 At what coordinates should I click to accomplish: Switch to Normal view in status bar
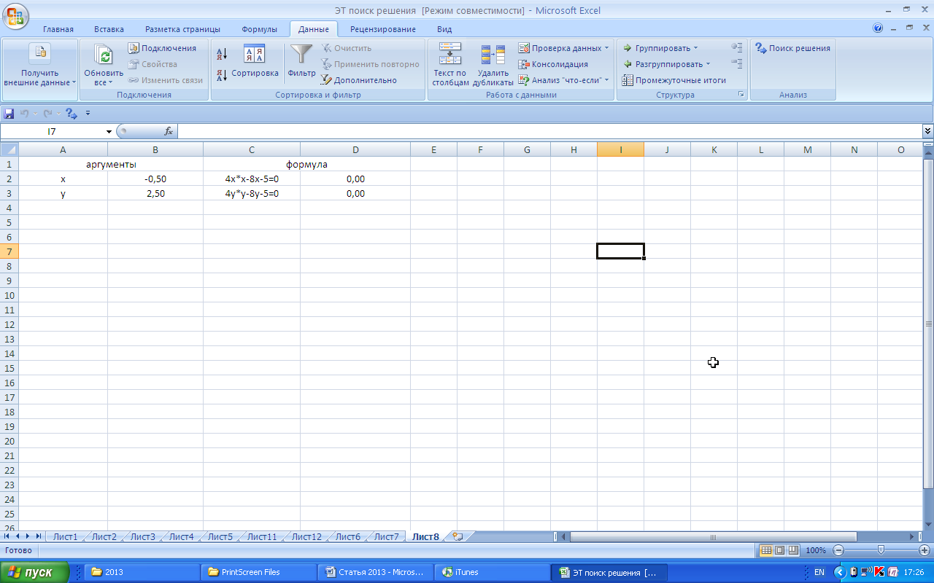coord(765,550)
